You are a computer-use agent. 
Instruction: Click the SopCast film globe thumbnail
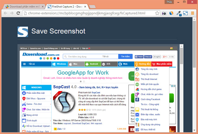[x=64, y=102]
